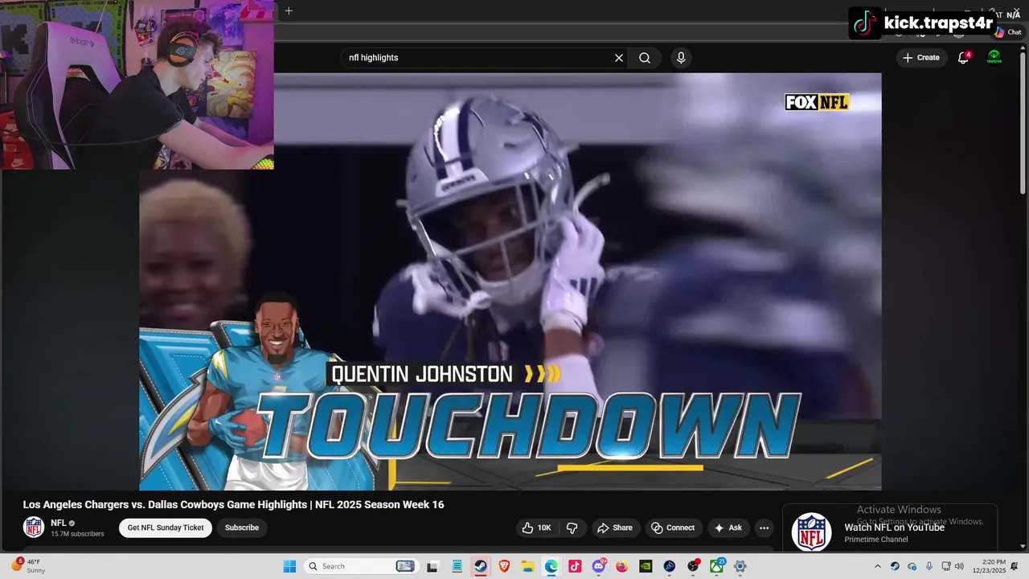Open Task View on the taskbar
Screen dimensions: 1029x579
433,566
